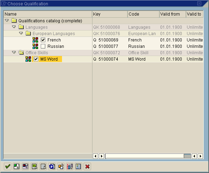Click the Select all toolbar icon
This screenshot has width=209, height=173.
34,167
